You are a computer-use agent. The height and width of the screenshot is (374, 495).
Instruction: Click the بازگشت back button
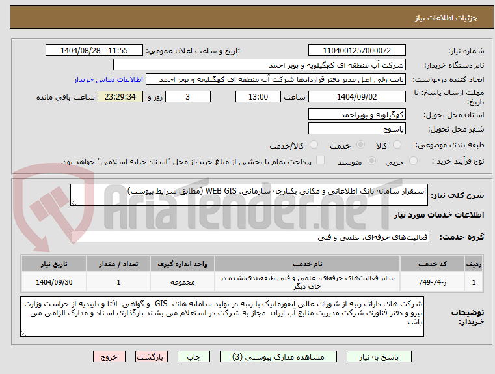(151, 356)
